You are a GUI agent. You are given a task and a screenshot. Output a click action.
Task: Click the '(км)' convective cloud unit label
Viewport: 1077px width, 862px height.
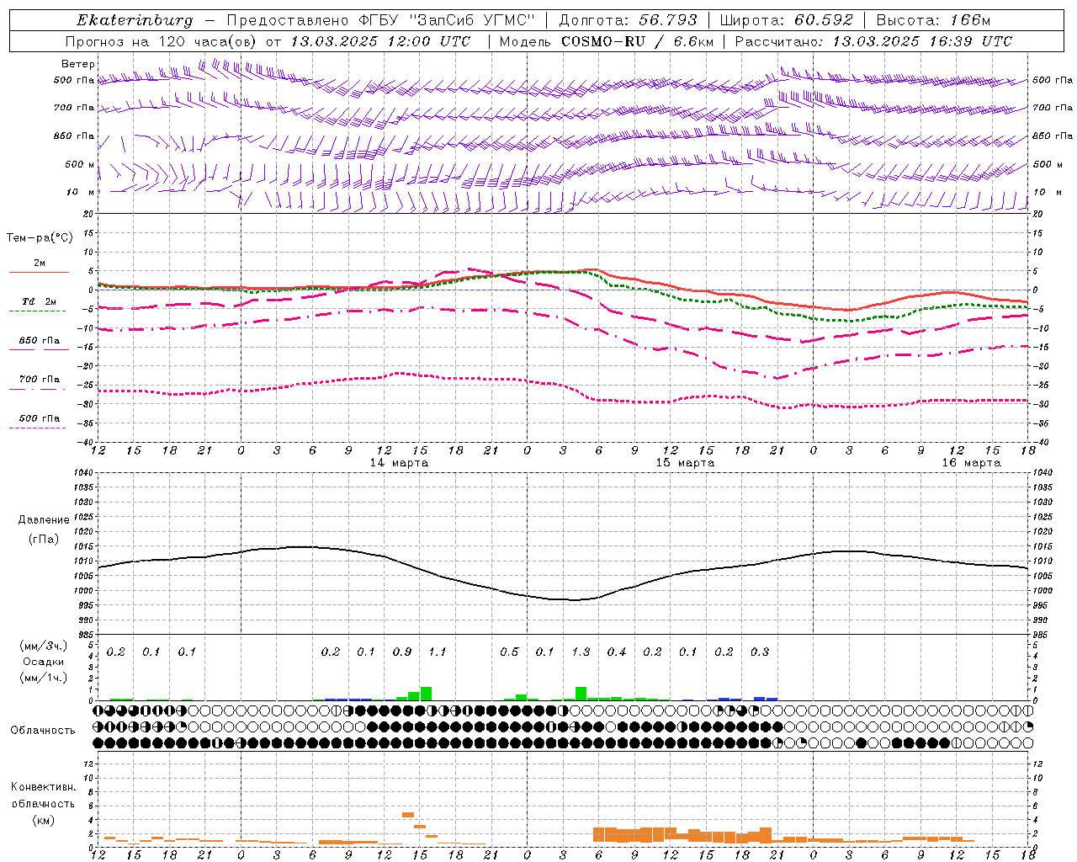[43, 820]
